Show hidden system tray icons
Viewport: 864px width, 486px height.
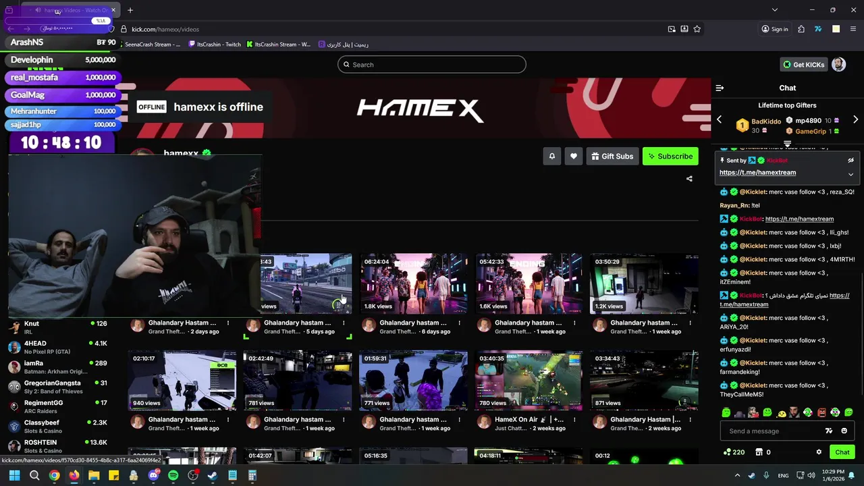pos(737,475)
